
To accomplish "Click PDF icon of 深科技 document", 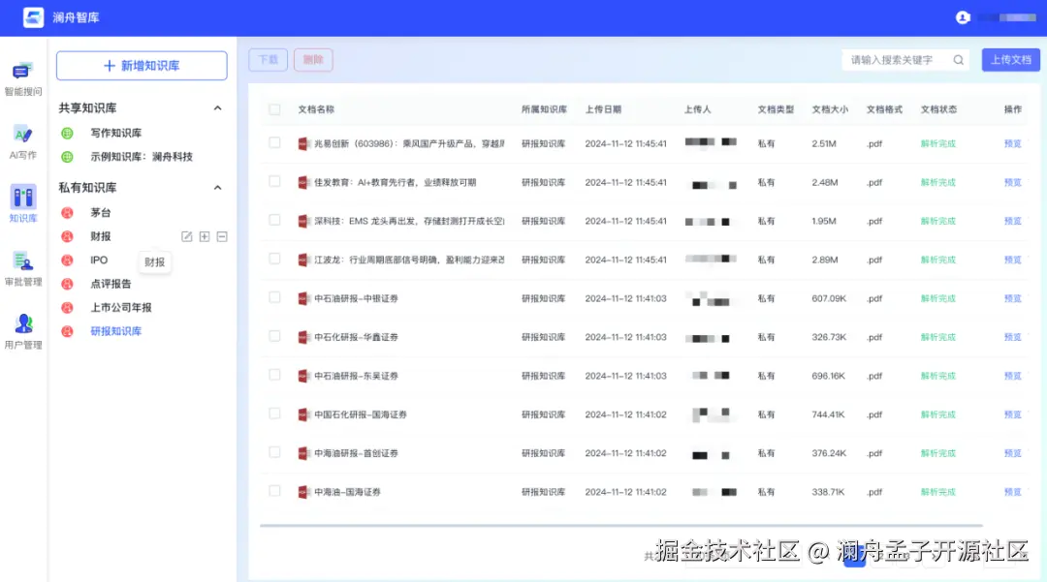I will tap(303, 221).
